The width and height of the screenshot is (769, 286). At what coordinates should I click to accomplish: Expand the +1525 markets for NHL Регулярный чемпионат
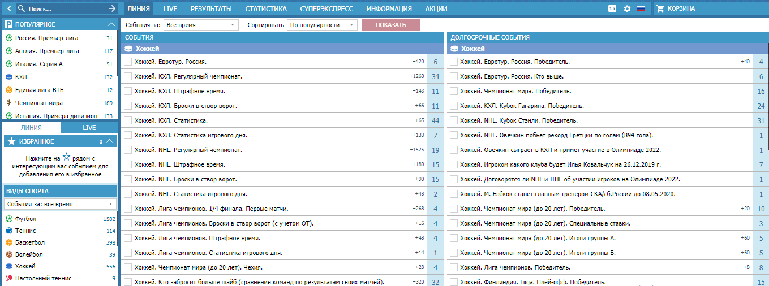coord(416,150)
